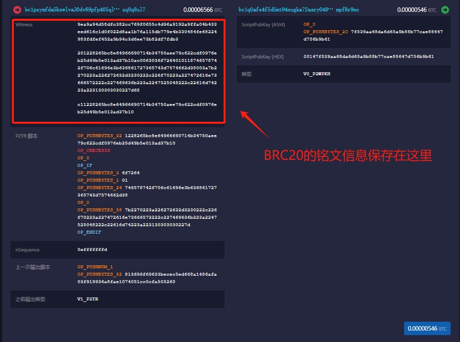This screenshot has height=342, width=460.
Task: Click the green arrow icon beside output amount
Action: (x=445, y=9)
